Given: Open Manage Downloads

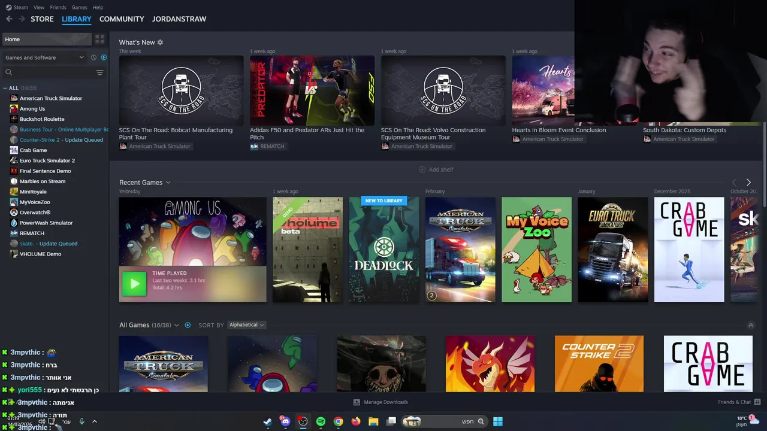Looking at the screenshot, I should click(381, 402).
